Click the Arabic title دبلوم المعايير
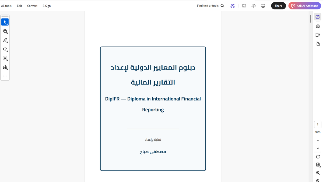The width and height of the screenshot is (323, 182). click(153, 67)
